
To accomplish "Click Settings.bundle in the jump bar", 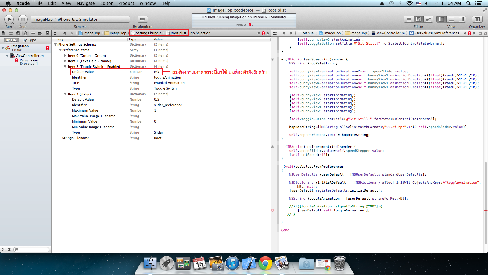I will tap(146, 33).
